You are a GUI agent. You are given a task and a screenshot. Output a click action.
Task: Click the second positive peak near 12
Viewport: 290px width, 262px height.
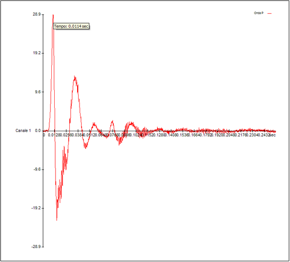(x=75, y=76)
